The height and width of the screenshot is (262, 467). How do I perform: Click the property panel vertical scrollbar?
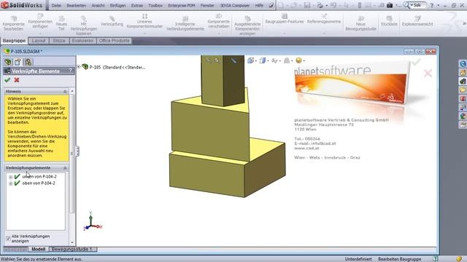click(72, 154)
